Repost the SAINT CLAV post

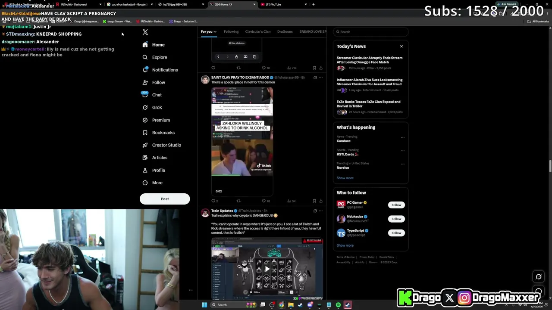coord(238,201)
